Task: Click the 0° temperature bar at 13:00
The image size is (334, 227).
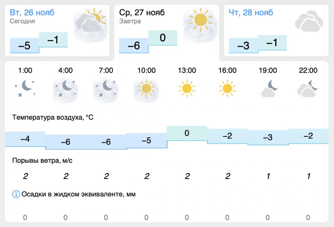Action: [187, 133]
